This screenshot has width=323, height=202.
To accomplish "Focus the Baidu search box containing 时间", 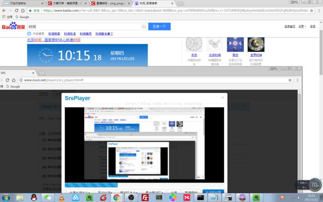I will (x=84, y=26).
